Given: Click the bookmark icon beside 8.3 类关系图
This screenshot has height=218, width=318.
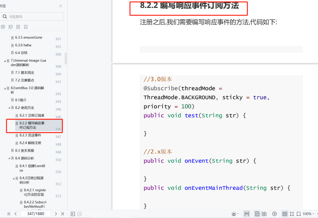Looking at the screenshot, I should (12, 150).
